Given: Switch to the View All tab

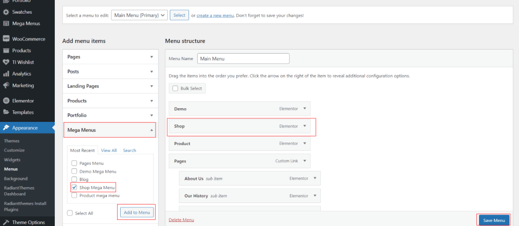Looking at the screenshot, I should coord(109,150).
